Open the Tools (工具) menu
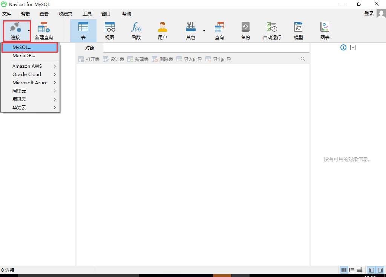This screenshot has width=386, height=277. pyautogui.click(x=87, y=14)
